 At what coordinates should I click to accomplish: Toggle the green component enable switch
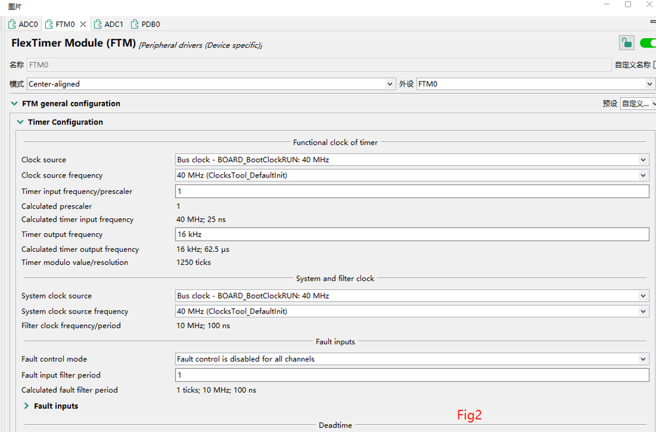point(648,43)
